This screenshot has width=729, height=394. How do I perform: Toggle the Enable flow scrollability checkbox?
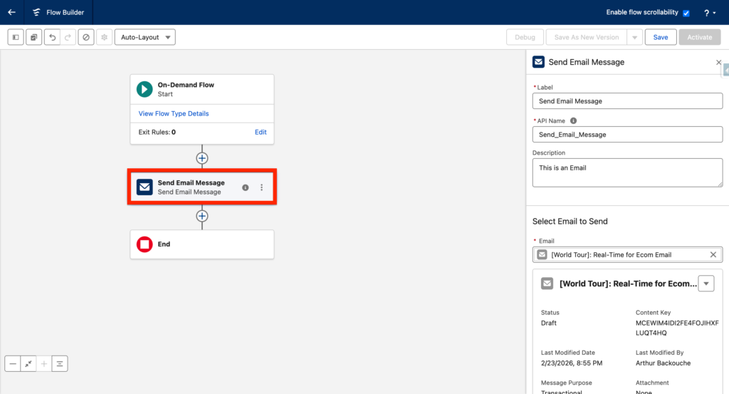(686, 13)
